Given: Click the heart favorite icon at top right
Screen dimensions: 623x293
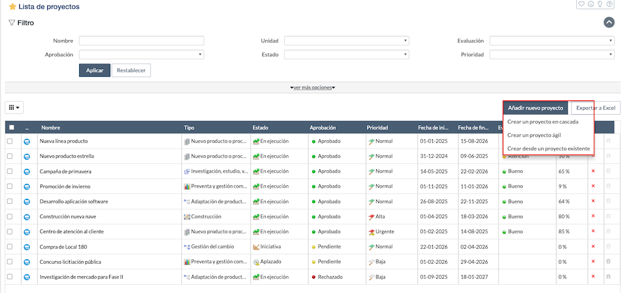Looking at the screenshot, I should 581,4.
